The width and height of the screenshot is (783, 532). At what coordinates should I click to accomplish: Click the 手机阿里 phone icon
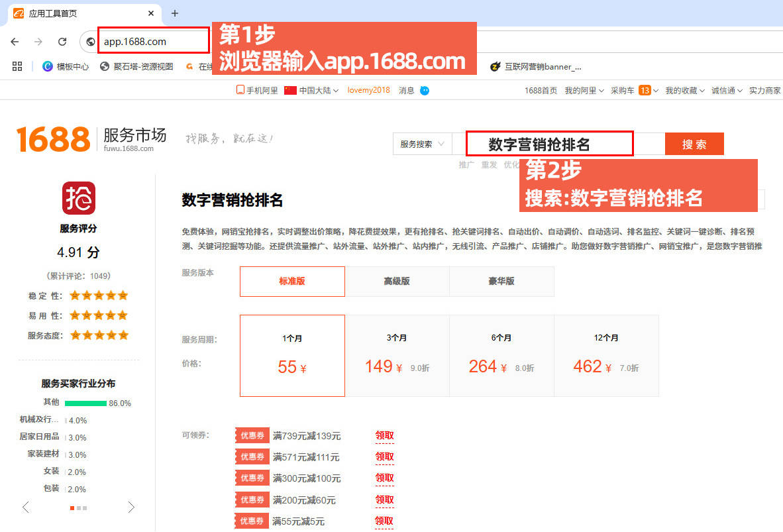240,90
